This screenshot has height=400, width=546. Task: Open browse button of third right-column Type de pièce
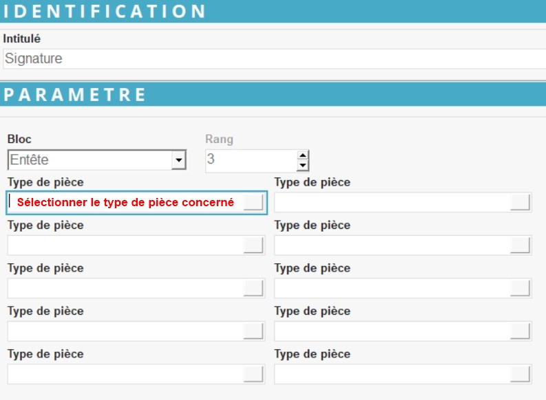click(521, 288)
